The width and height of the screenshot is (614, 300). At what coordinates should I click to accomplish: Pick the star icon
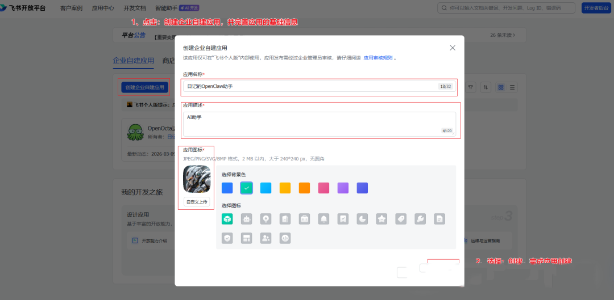point(382,219)
